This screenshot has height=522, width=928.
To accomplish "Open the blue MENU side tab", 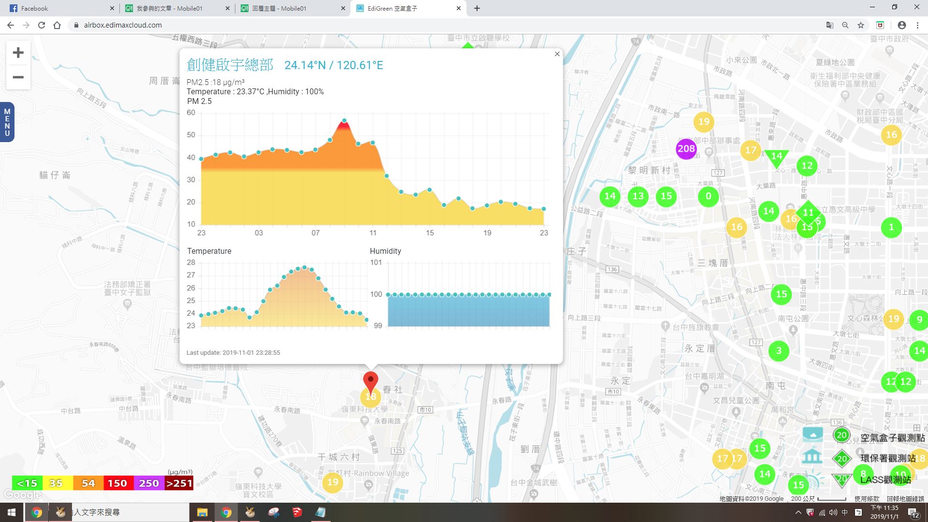I will click(x=7, y=122).
